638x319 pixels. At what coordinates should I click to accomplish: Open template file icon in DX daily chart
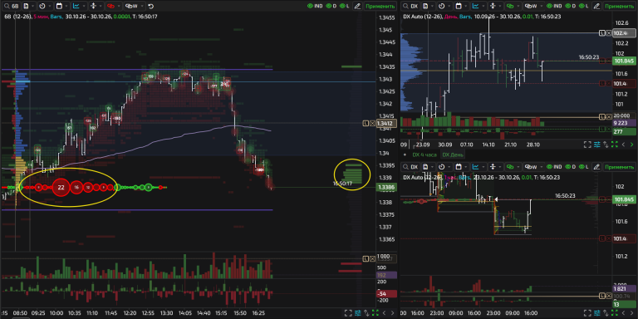point(425,6)
